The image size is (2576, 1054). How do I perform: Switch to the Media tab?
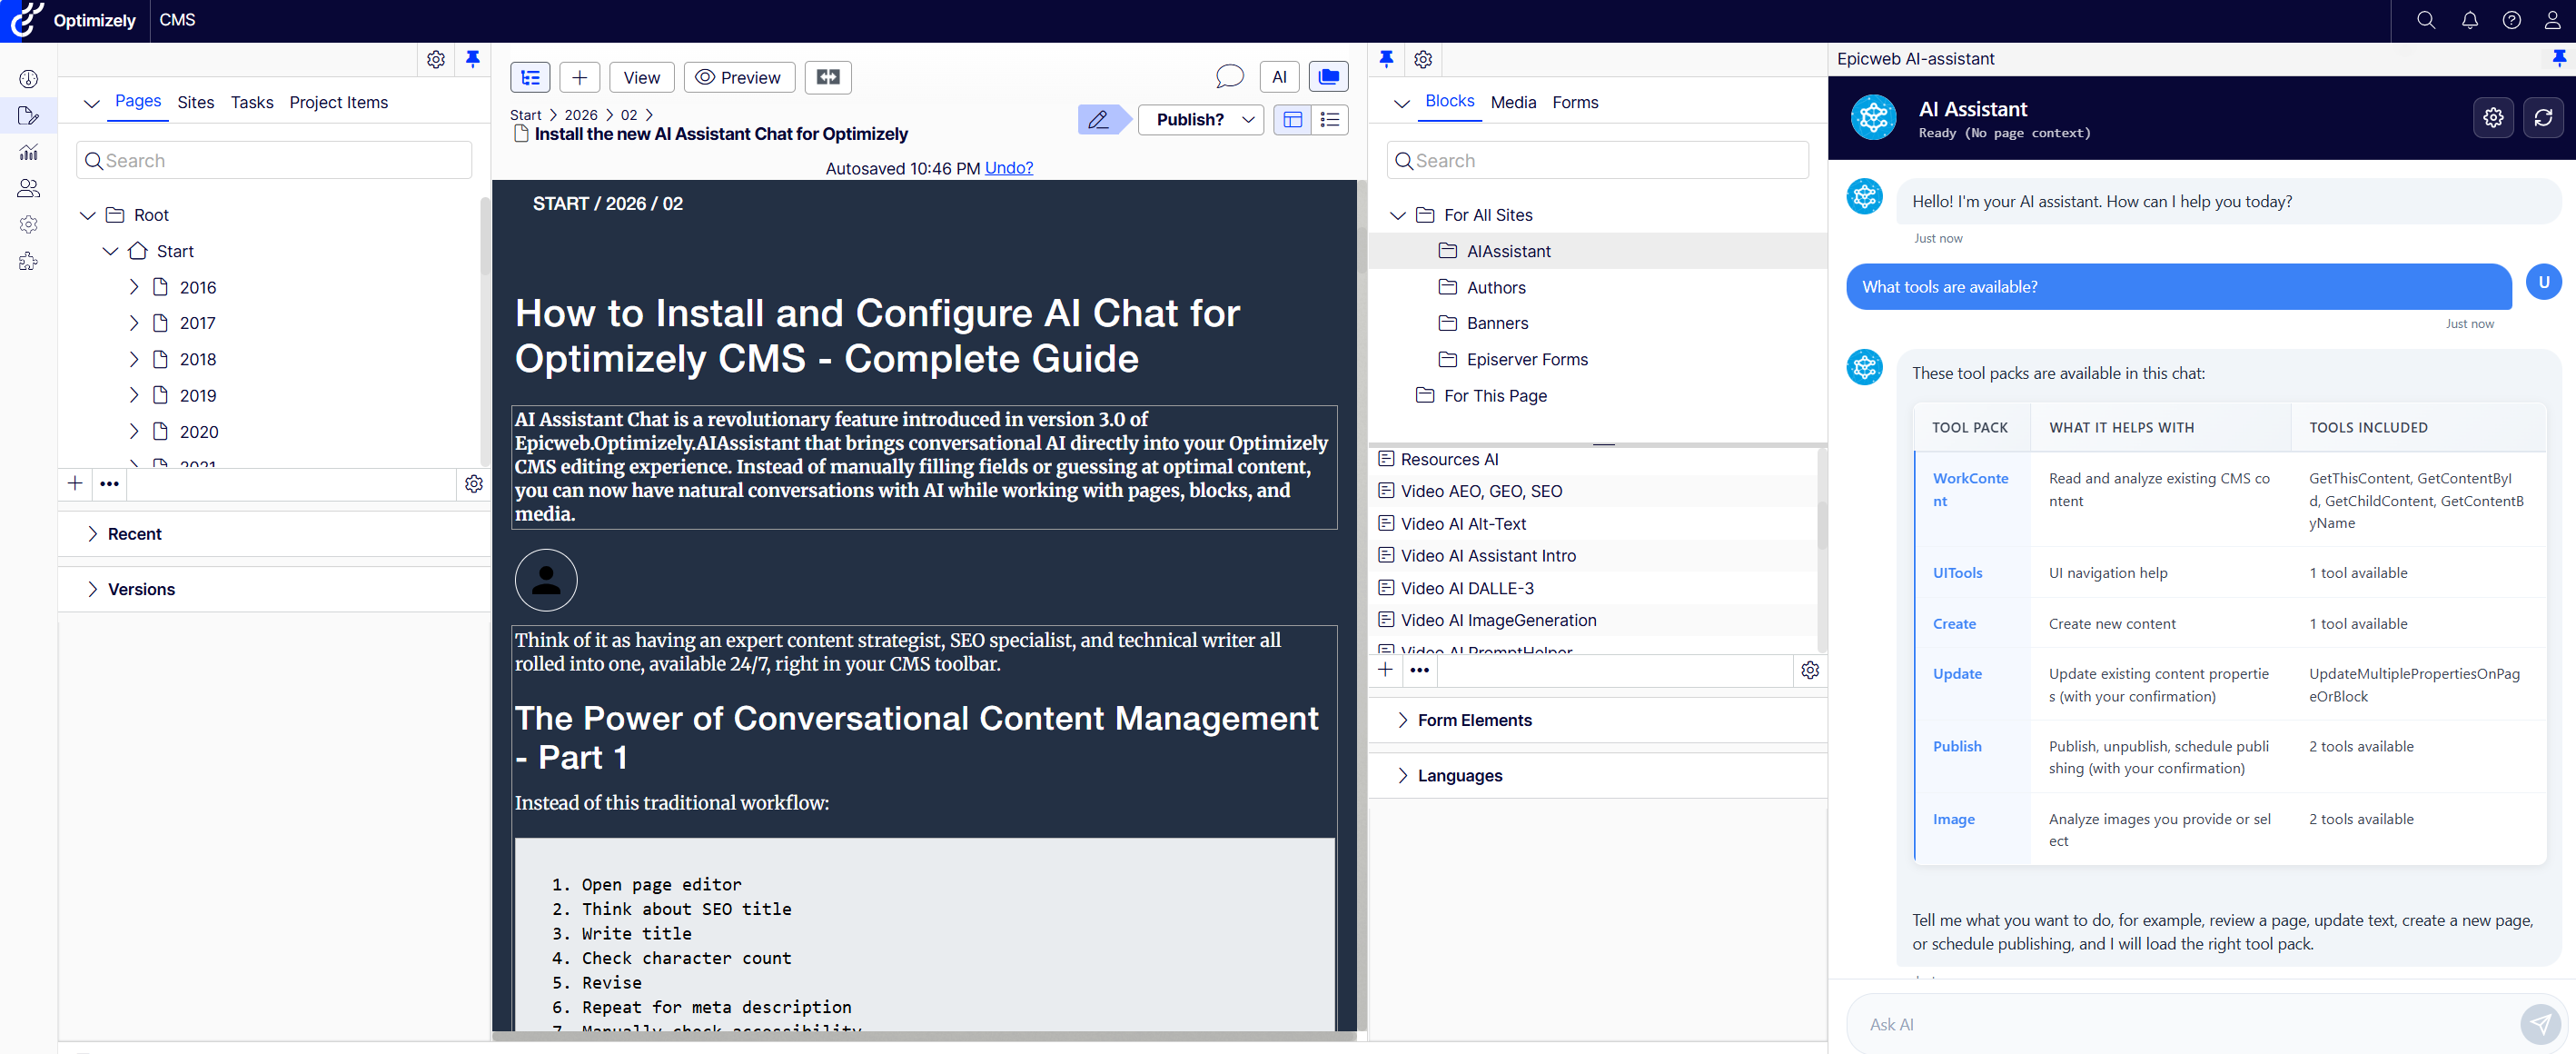(x=1513, y=102)
